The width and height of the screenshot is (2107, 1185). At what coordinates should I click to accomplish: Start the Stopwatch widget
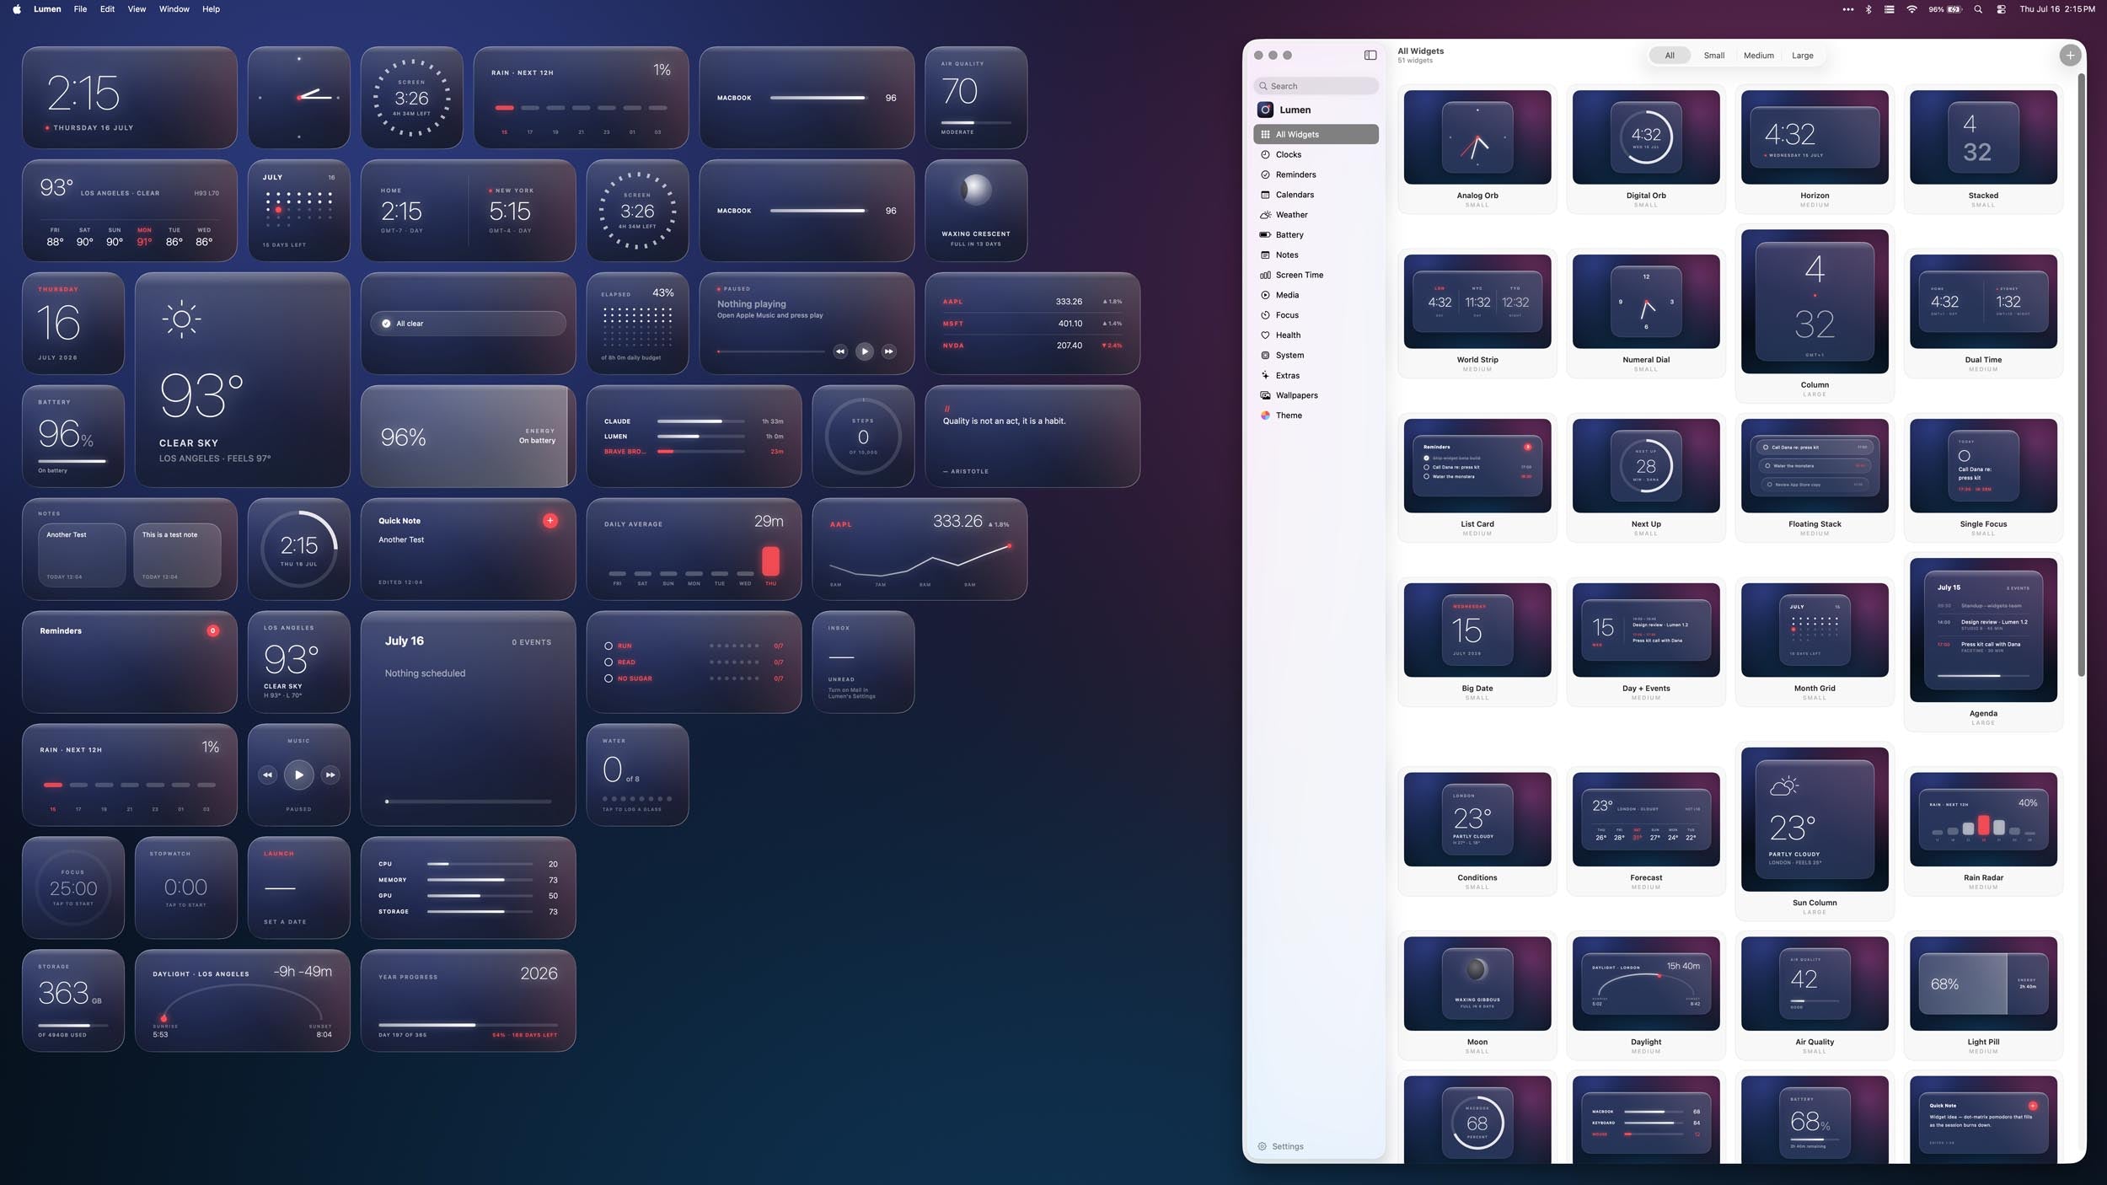point(185,888)
